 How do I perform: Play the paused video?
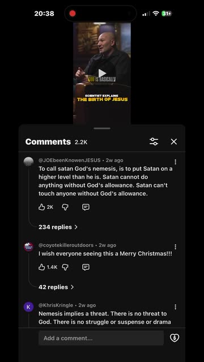coord(102,74)
